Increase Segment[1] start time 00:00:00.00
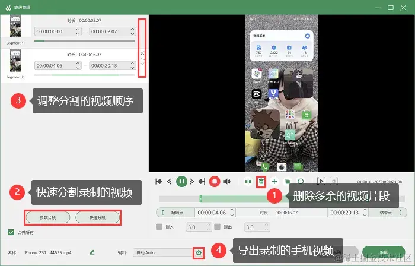The width and height of the screenshot is (415, 266). [78, 29]
